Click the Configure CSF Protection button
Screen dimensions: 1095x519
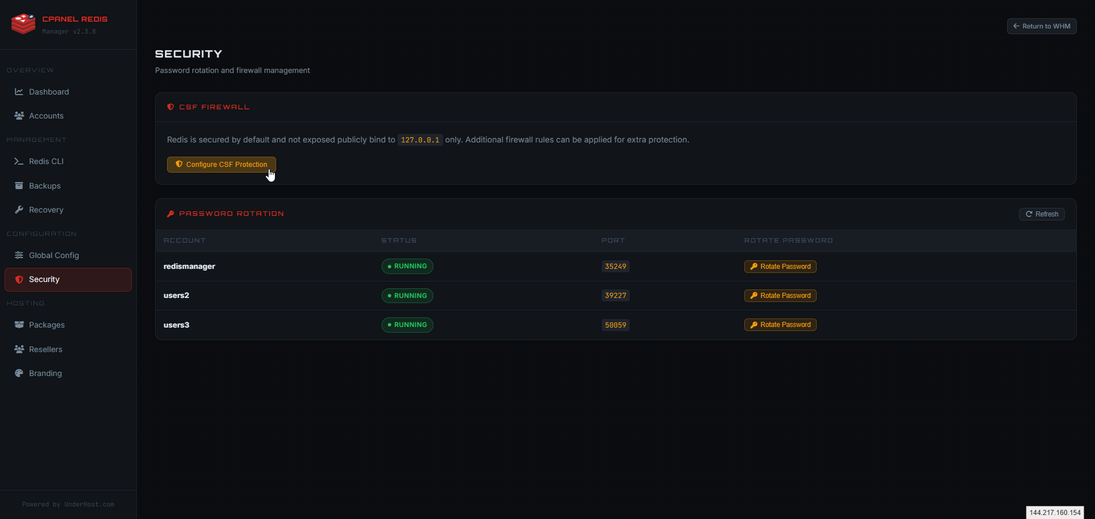click(221, 165)
